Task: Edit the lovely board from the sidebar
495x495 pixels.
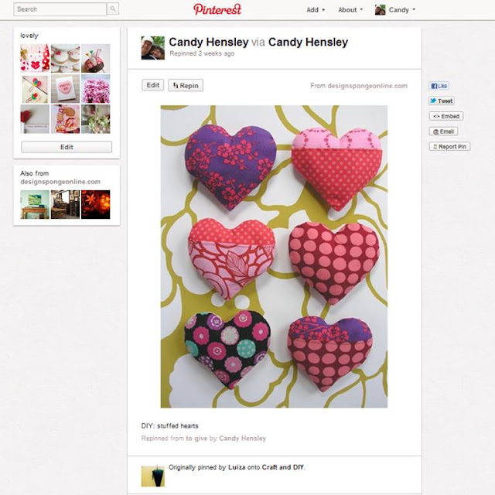Action: point(67,147)
